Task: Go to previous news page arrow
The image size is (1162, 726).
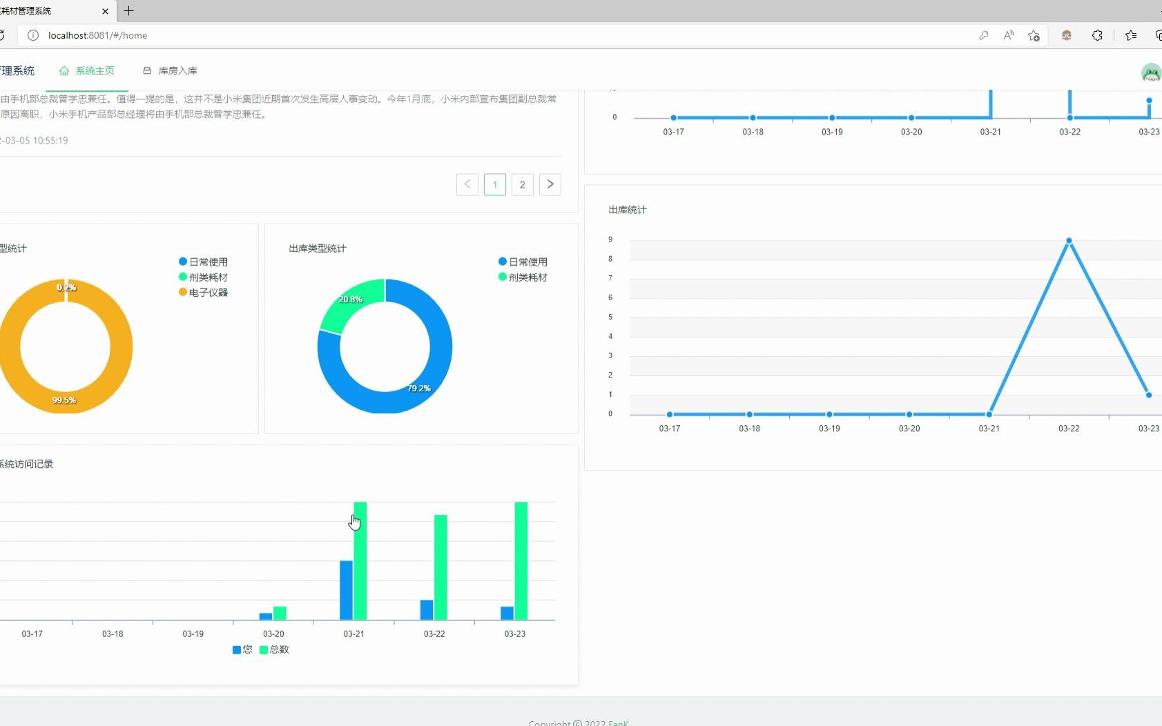Action: [467, 184]
